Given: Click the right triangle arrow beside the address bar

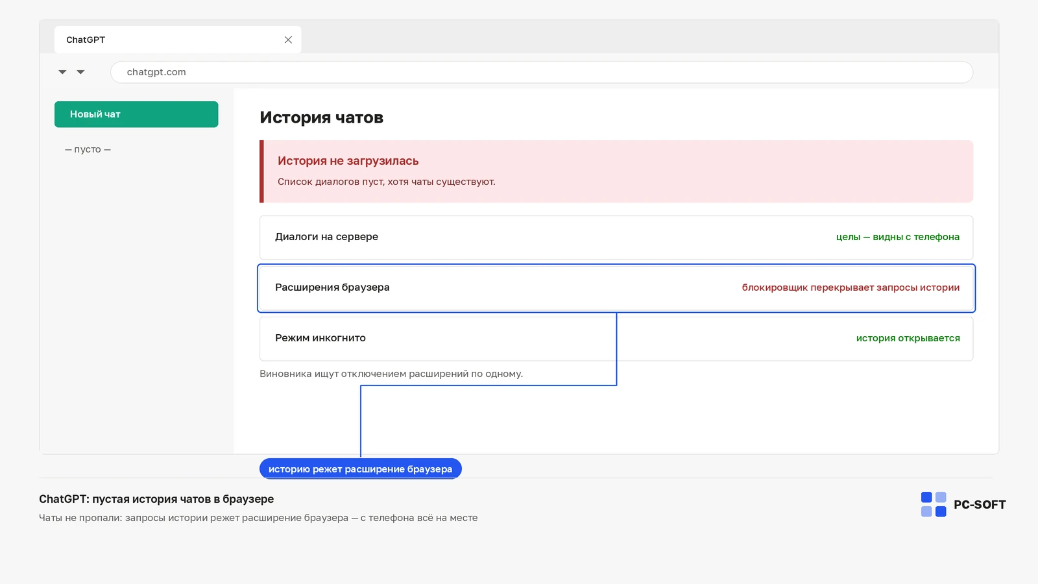Looking at the screenshot, I should click(x=80, y=72).
